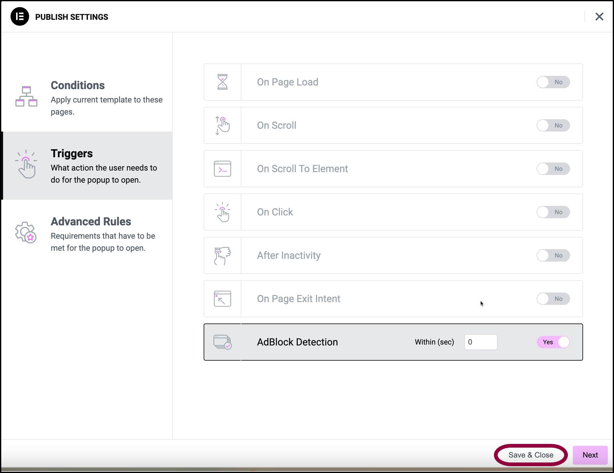Screen dimensions: 614x473
Task: Click the AdBlock Detection monitor icon
Action: pyautogui.click(x=222, y=341)
